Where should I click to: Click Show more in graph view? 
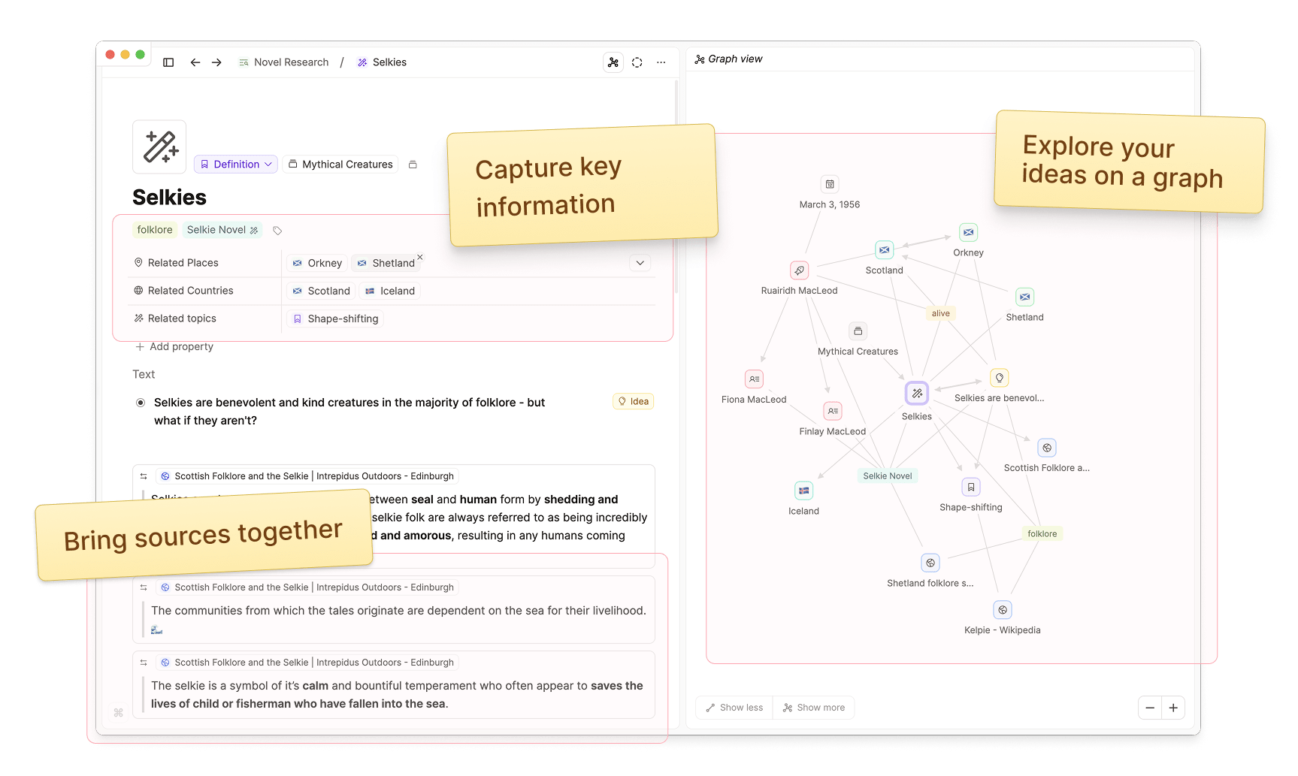click(814, 708)
